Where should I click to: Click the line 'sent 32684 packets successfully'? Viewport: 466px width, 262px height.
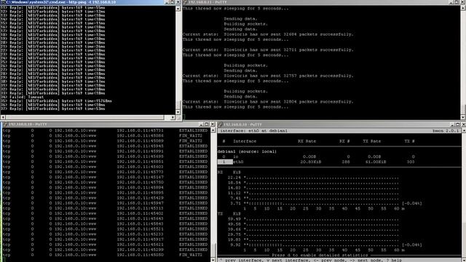tap(268, 34)
